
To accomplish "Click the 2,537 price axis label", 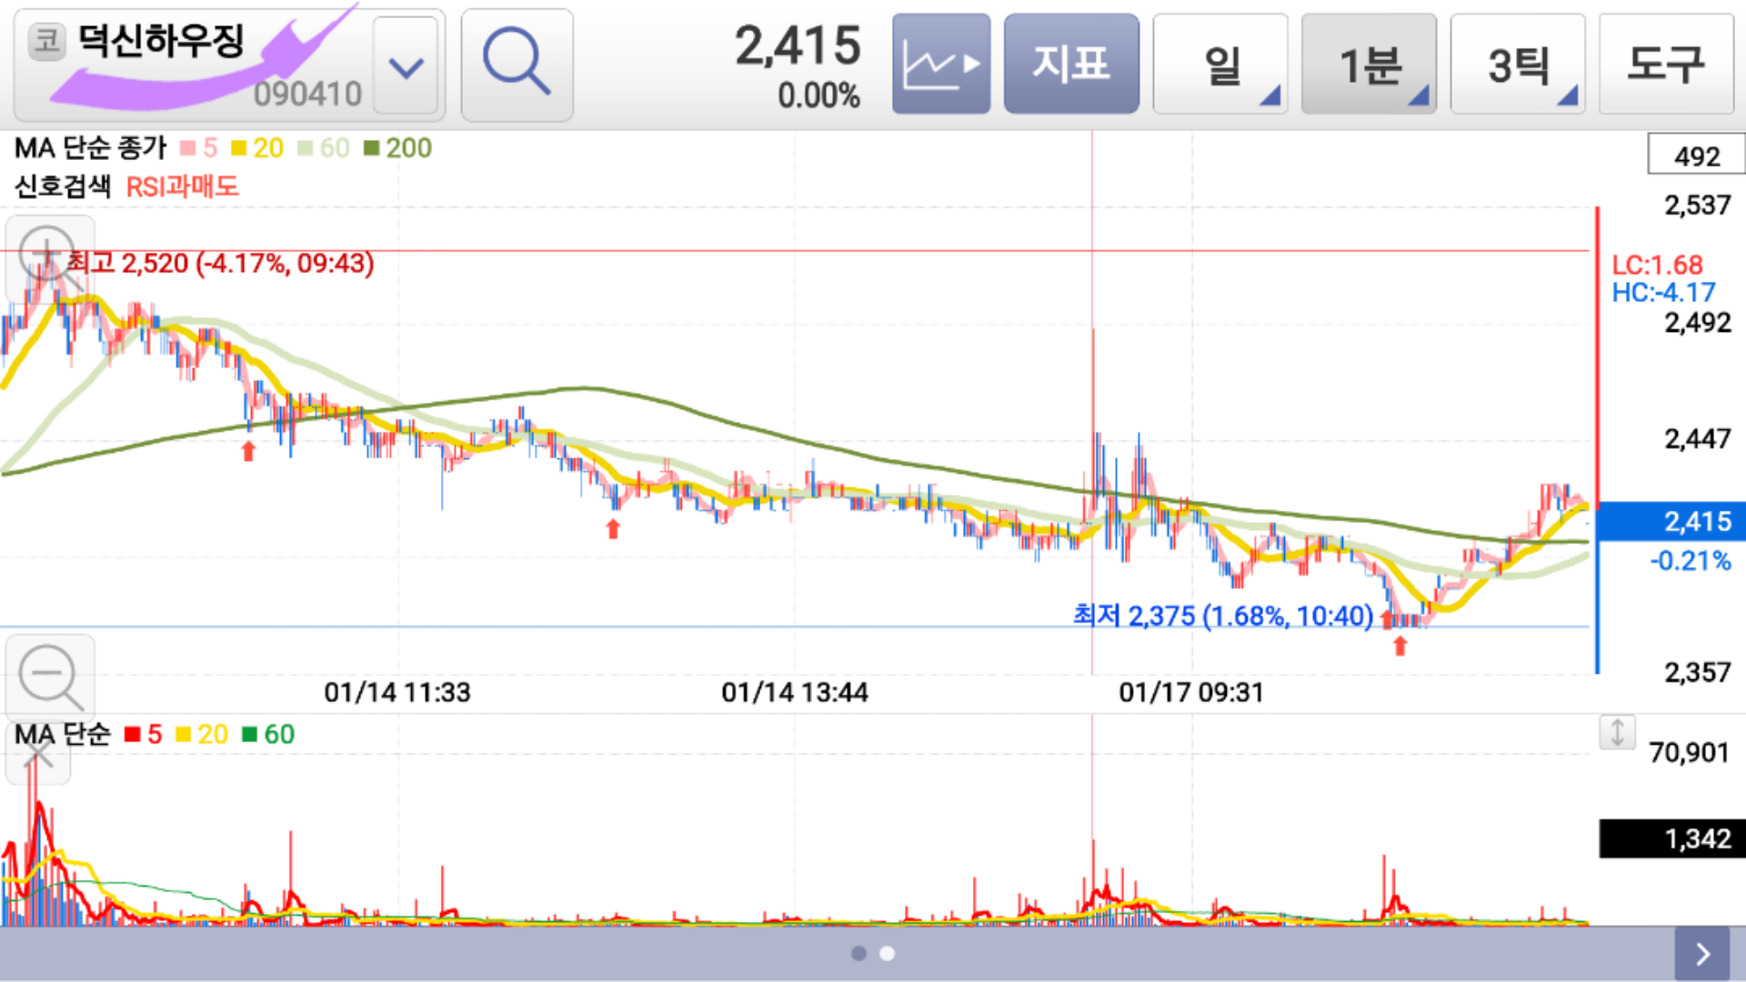I will 1697,205.
